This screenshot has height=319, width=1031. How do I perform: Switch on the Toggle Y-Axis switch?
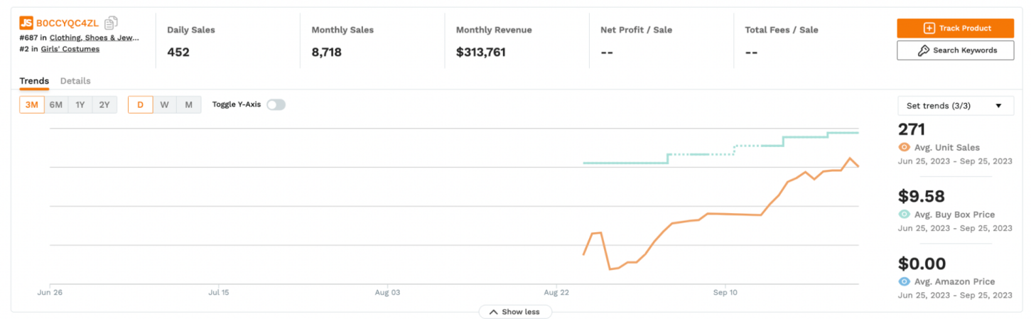[276, 104]
